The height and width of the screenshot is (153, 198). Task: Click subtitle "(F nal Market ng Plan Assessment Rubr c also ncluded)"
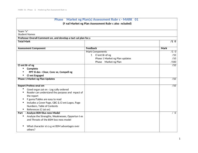coord(97,24)
